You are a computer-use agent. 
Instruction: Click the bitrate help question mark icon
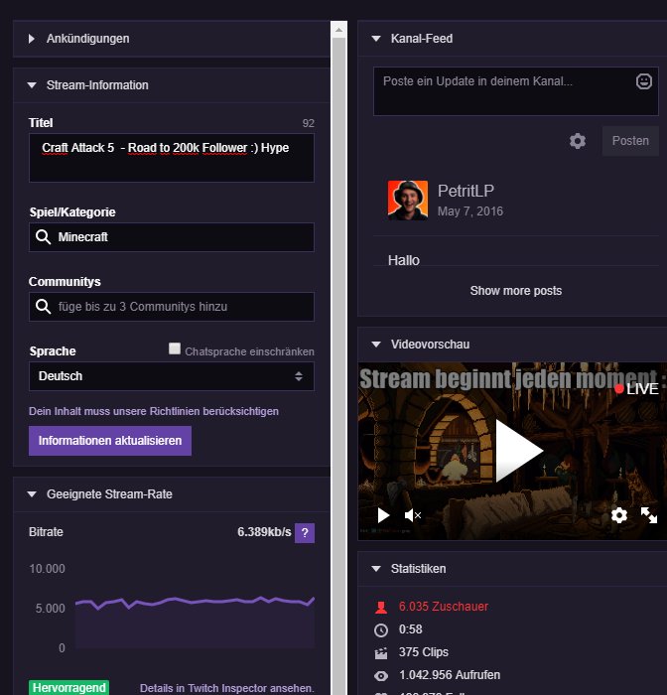tap(305, 533)
